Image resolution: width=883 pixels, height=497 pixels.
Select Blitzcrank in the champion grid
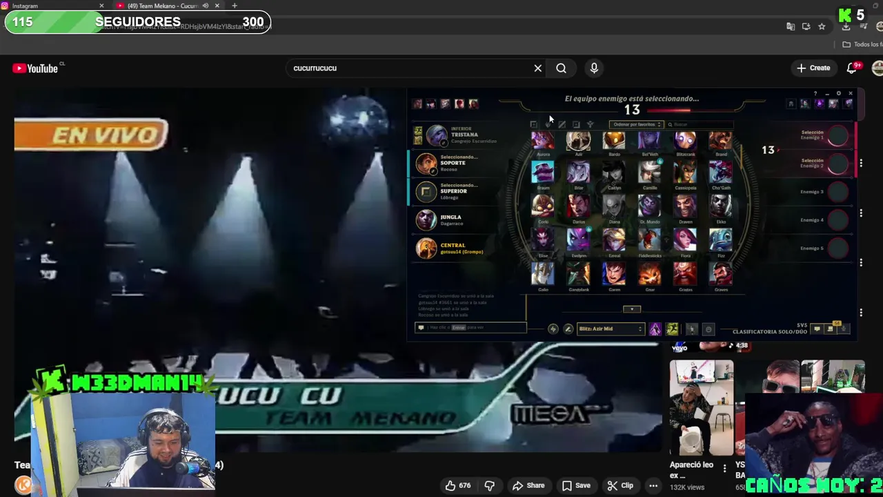point(685,140)
